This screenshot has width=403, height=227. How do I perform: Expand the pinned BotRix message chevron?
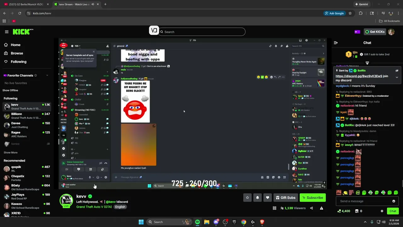tap(397, 77)
